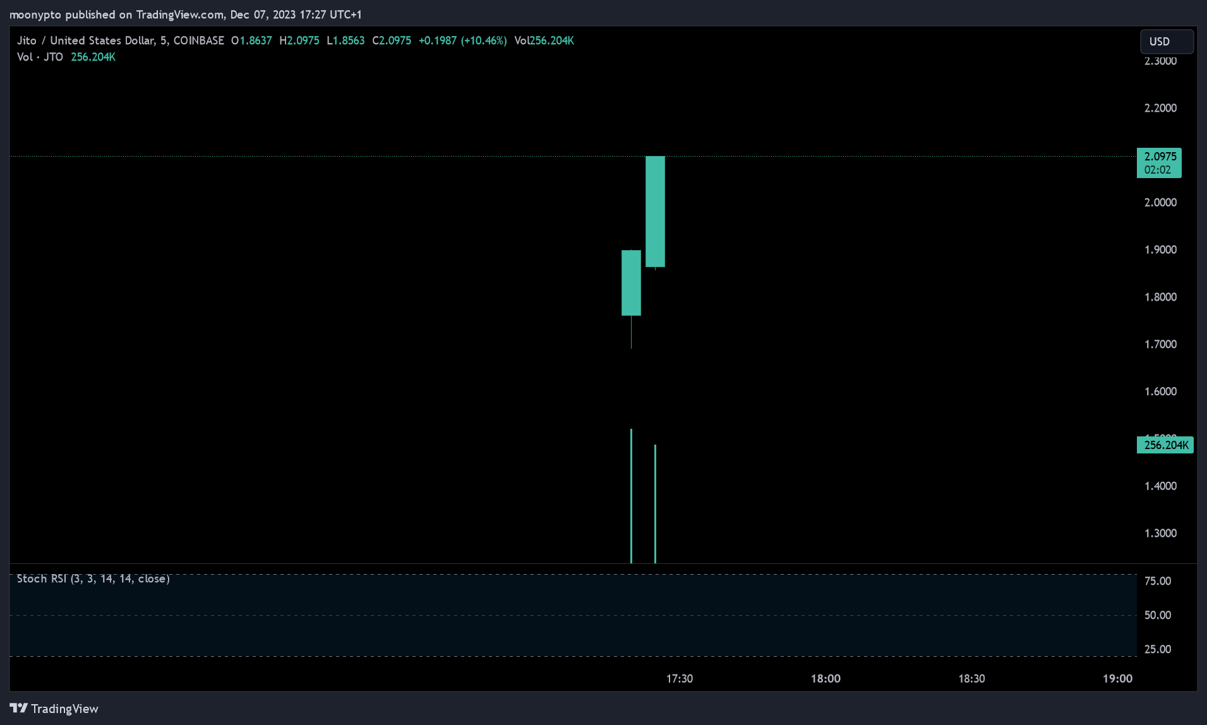Click the close value C2.0975

point(392,40)
